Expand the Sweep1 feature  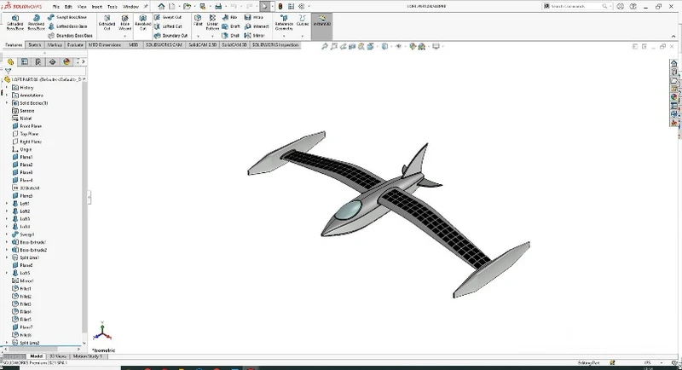[x=7, y=234]
